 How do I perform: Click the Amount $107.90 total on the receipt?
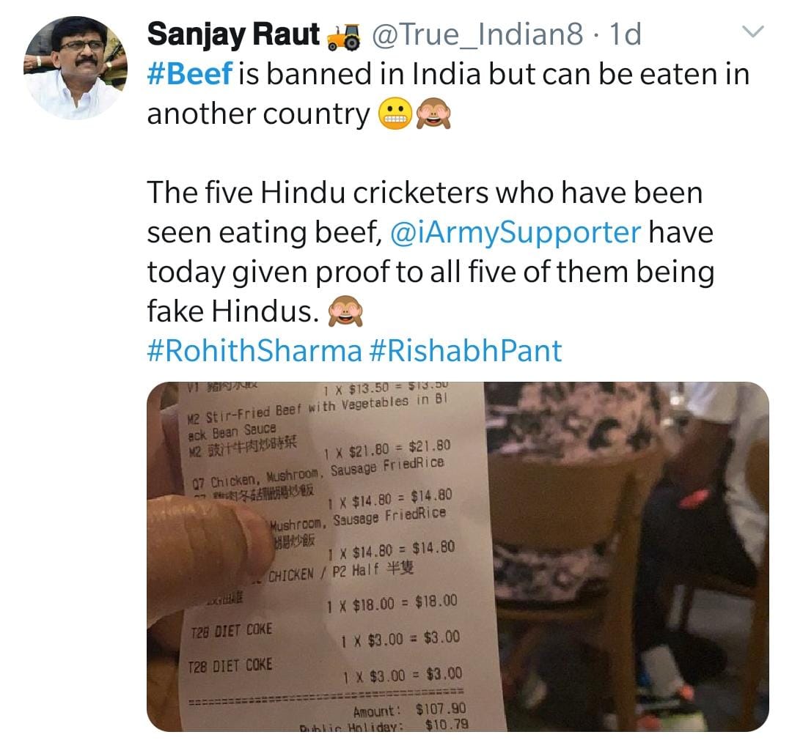(409, 709)
